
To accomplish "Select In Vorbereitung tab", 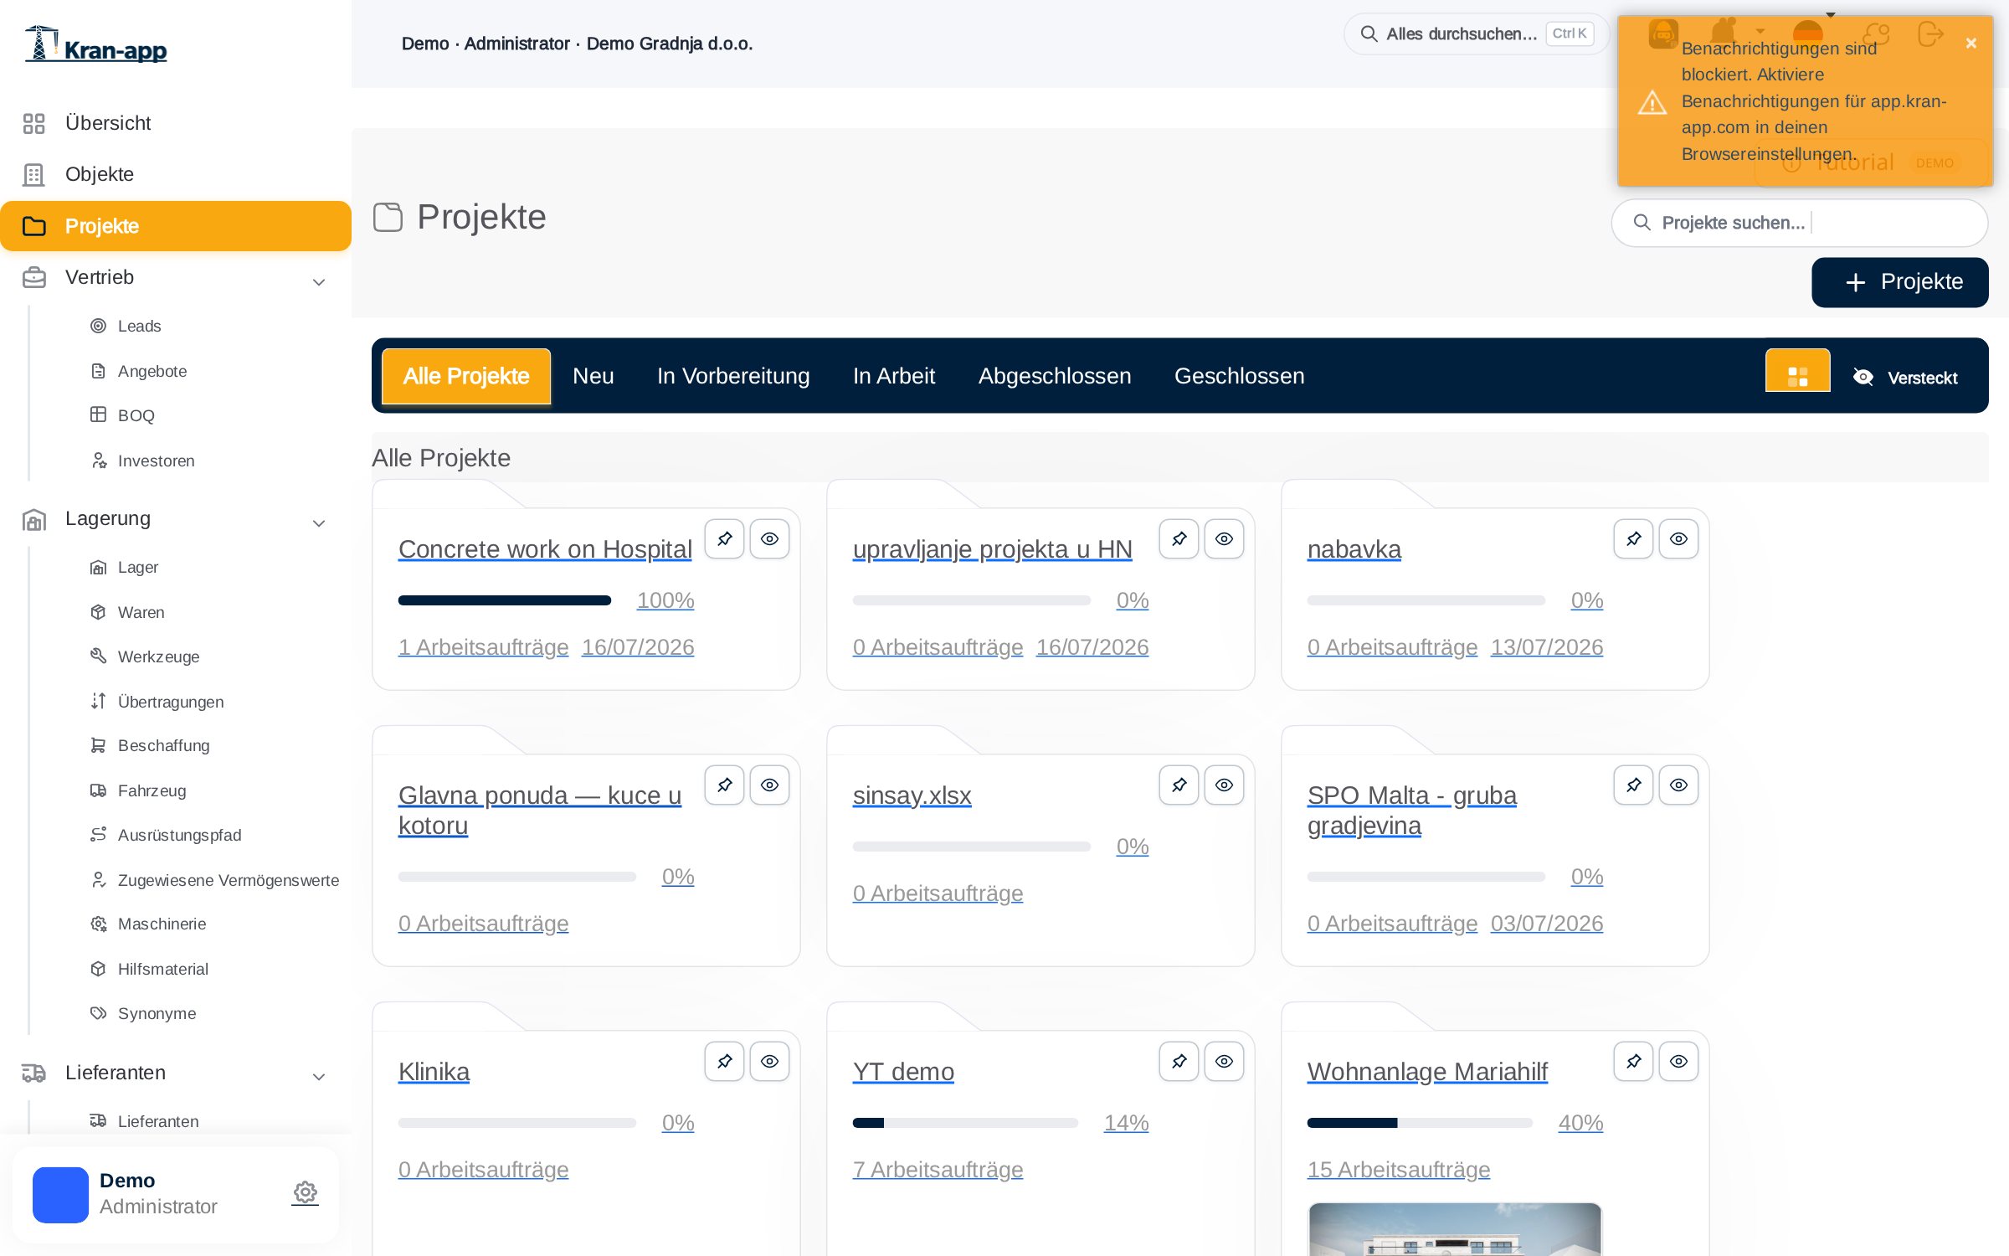I will click(x=733, y=376).
